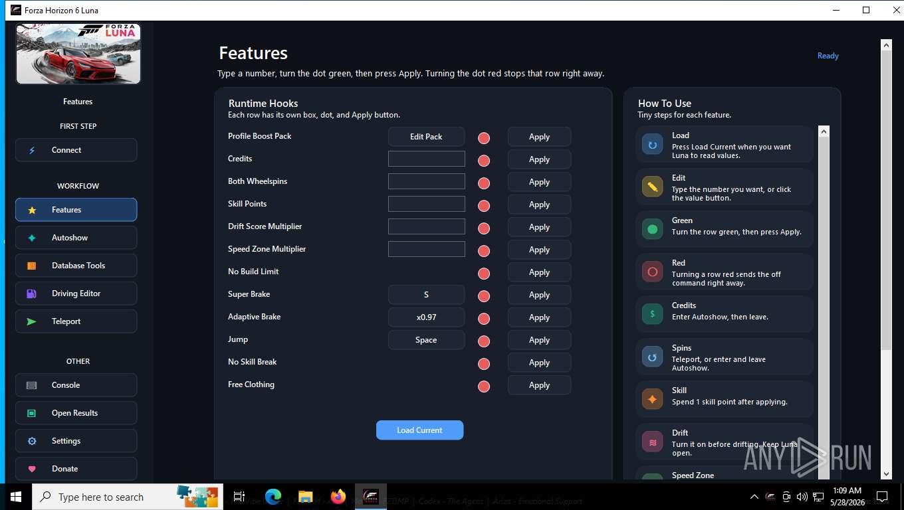Click the Windows Start button
Screen dimensions: 904x510
coord(16,497)
